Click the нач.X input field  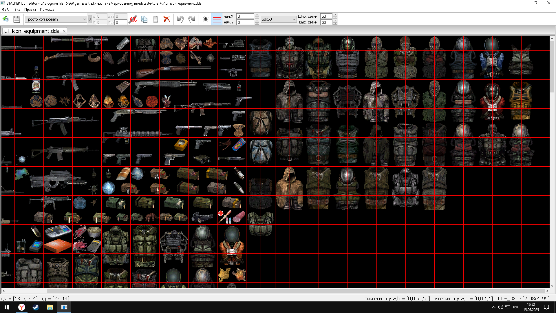[245, 16]
